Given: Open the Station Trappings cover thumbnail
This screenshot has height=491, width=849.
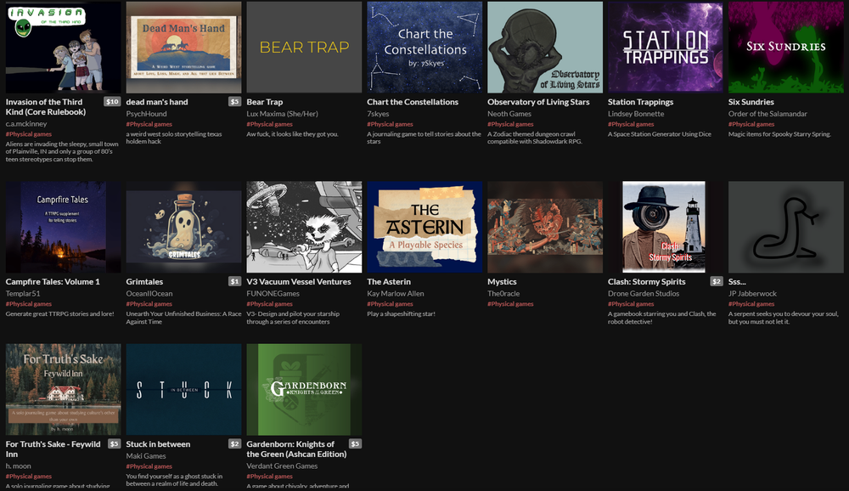Looking at the screenshot, I should (666, 48).
